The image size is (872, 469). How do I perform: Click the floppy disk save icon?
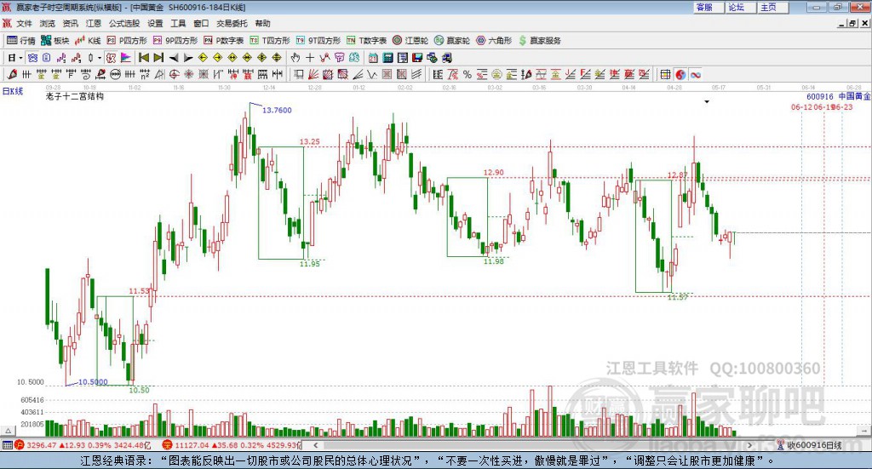(417, 57)
